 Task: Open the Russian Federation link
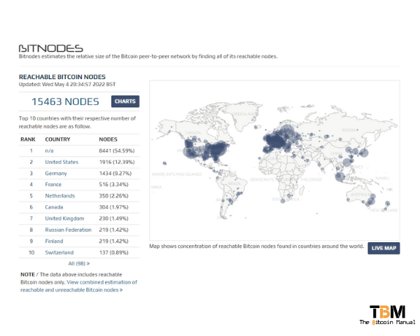tap(68, 230)
